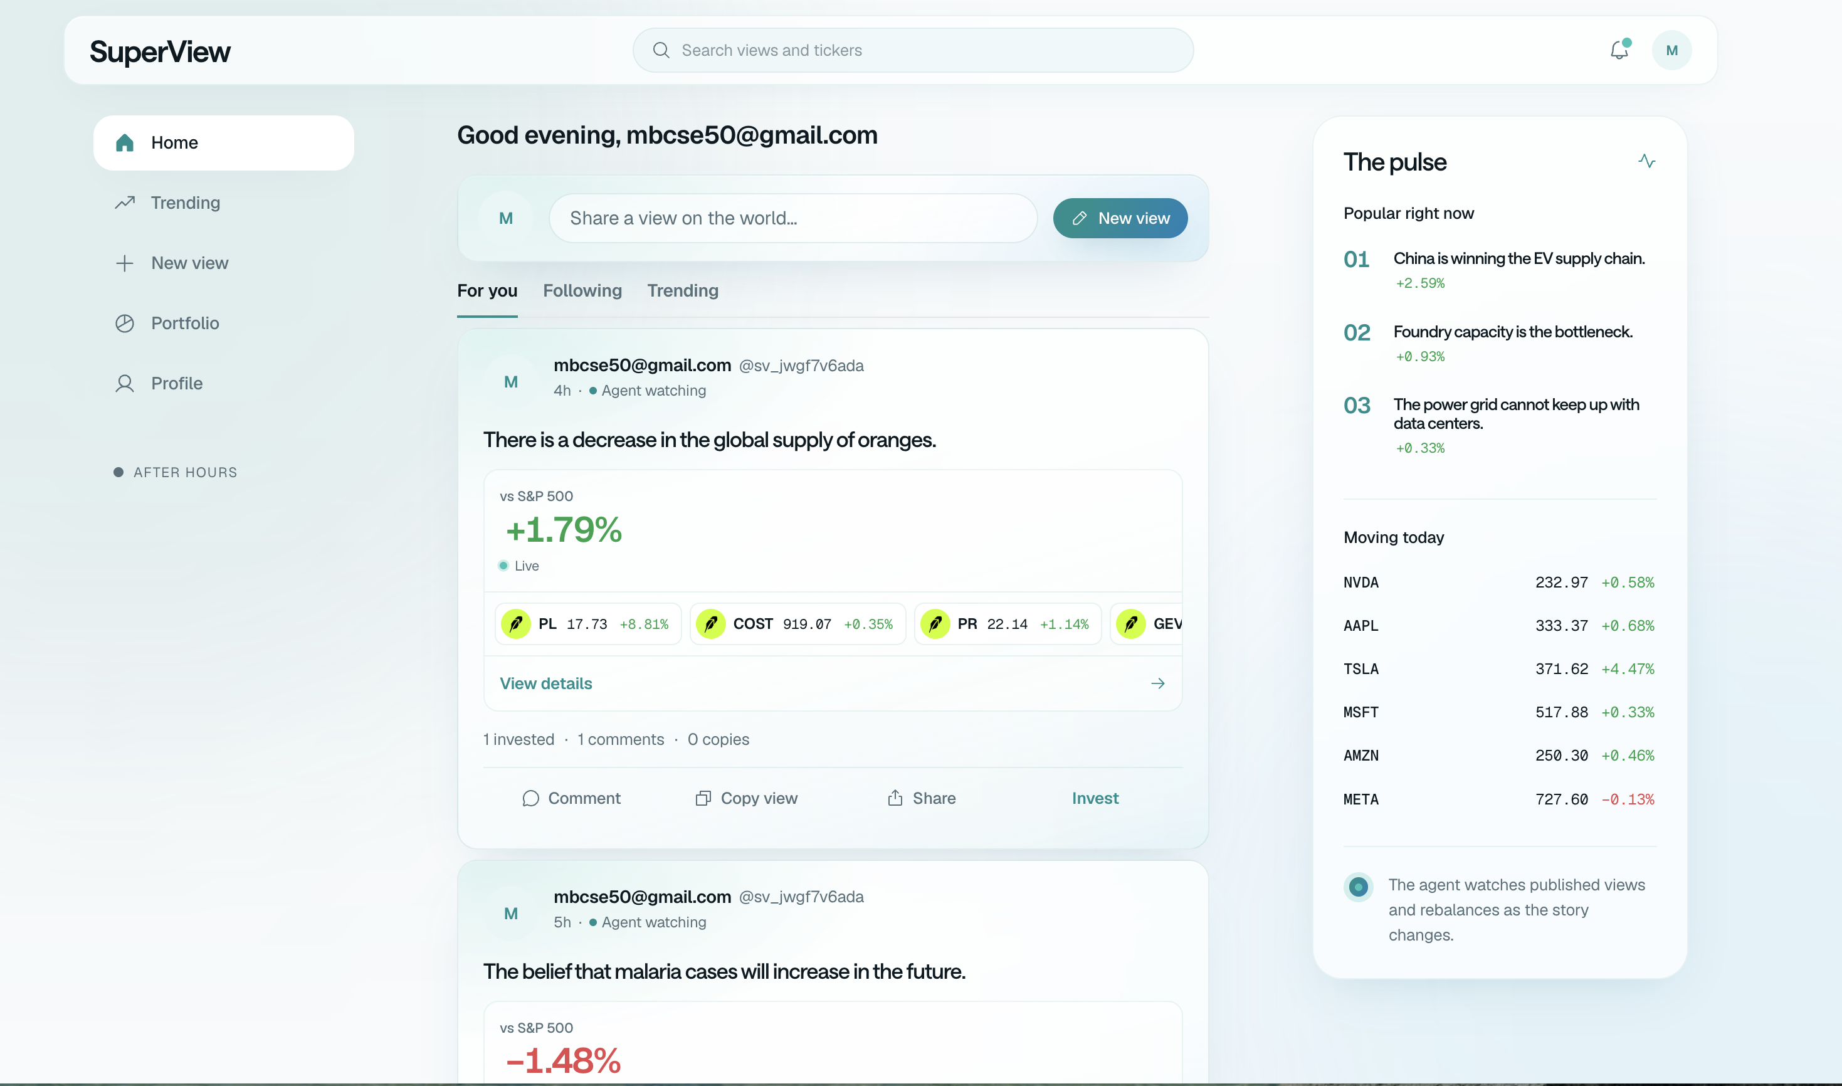Click the search magnifier icon
The width and height of the screenshot is (1842, 1086).
[661, 50]
